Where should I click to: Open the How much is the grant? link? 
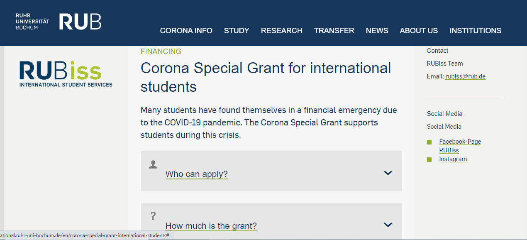pos(211,226)
